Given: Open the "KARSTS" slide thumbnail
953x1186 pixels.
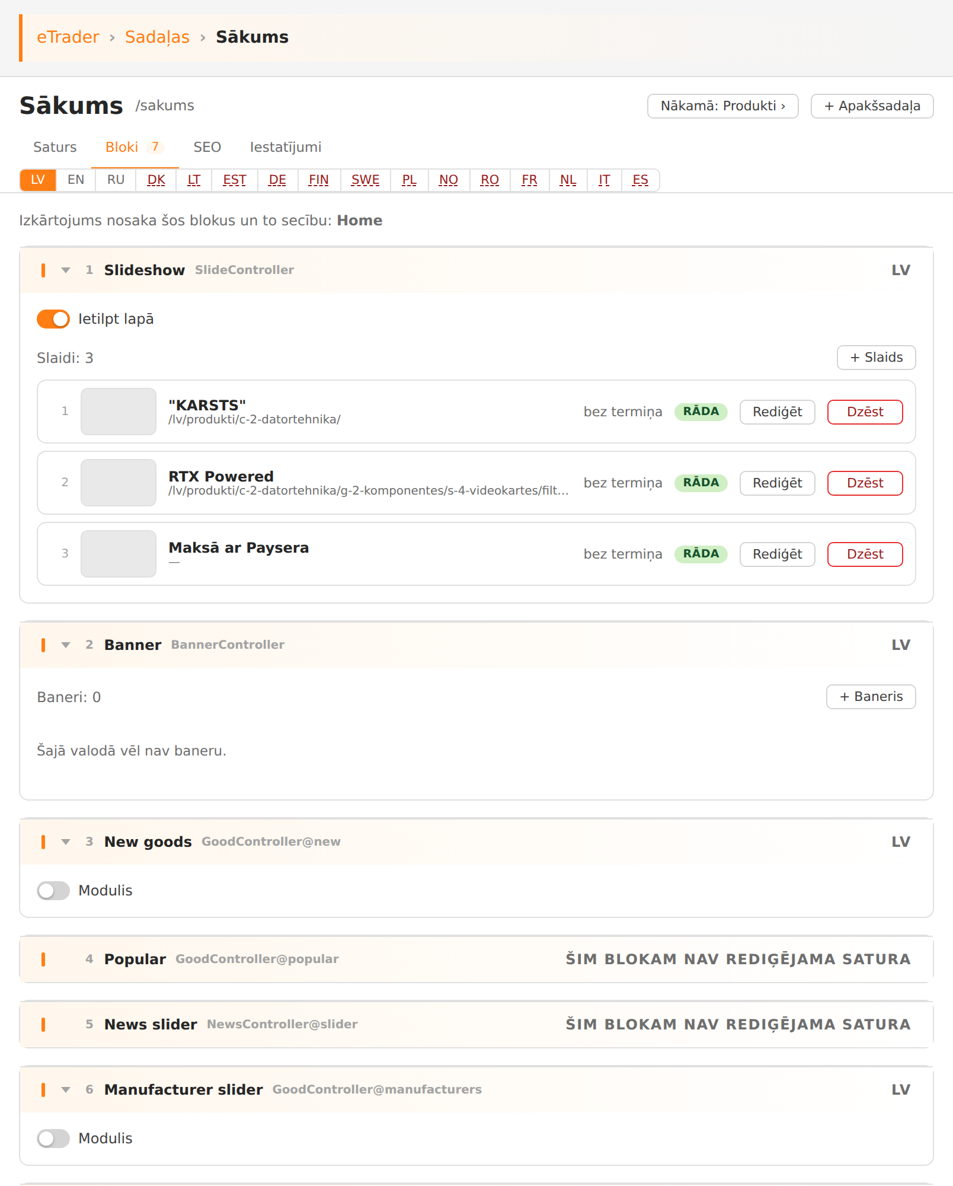Looking at the screenshot, I should click(119, 412).
